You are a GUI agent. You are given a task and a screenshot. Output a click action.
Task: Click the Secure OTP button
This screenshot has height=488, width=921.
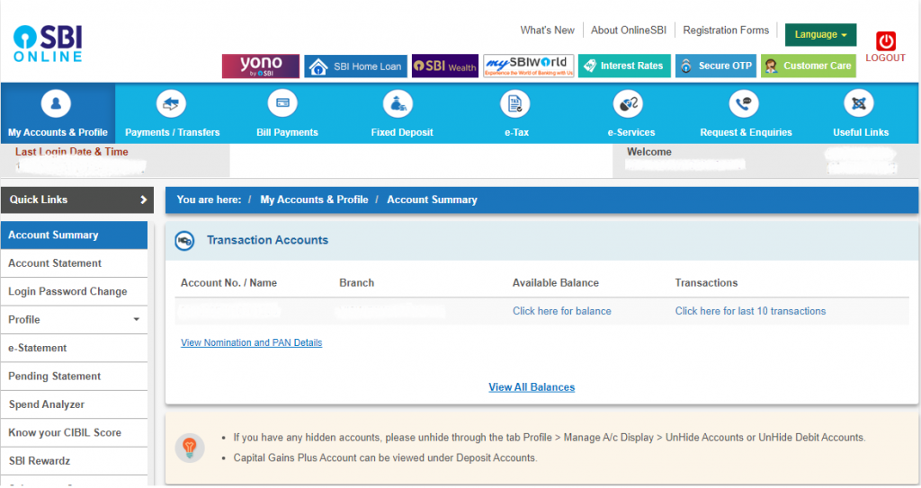[x=716, y=66]
